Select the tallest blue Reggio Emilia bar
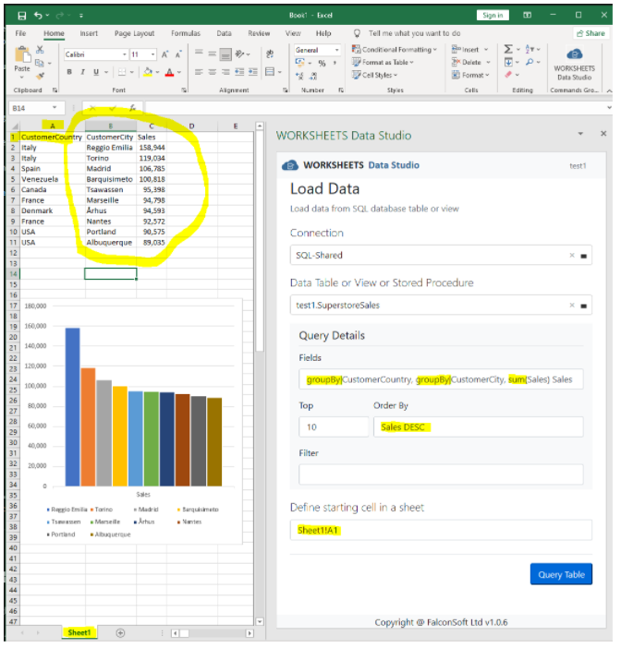Viewport: 621px width, 648px height. pyautogui.click(x=72, y=407)
